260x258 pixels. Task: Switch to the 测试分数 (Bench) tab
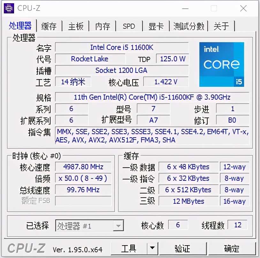tap(189, 26)
